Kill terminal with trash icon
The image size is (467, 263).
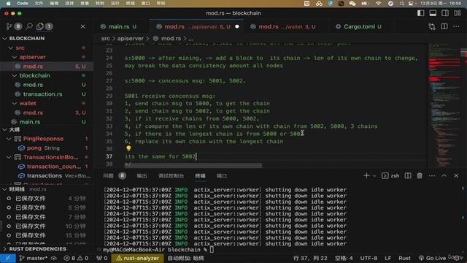point(420,176)
